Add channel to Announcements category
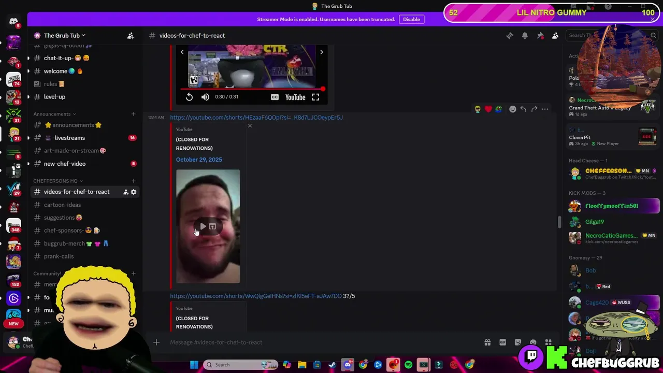The width and height of the screenshot is (663, 373). pyautogui.click(x=133, y=114)
